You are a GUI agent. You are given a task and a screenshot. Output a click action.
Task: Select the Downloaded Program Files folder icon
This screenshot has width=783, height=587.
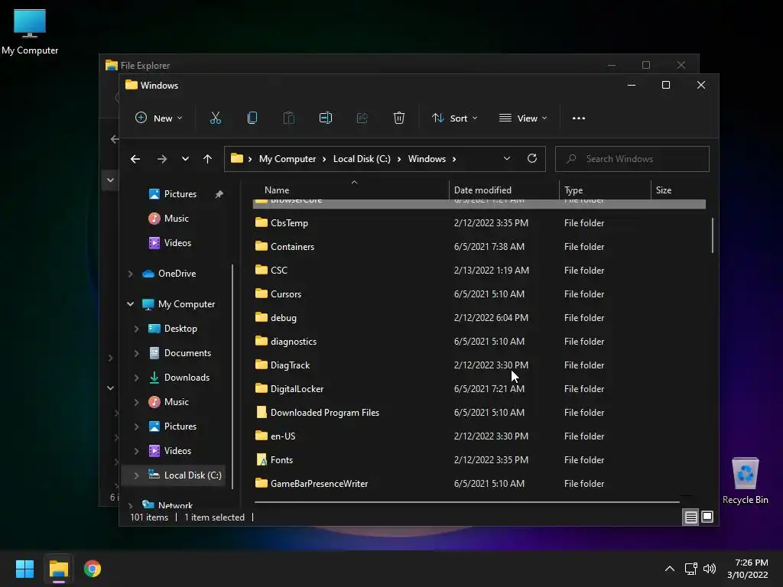pos(262,412)
